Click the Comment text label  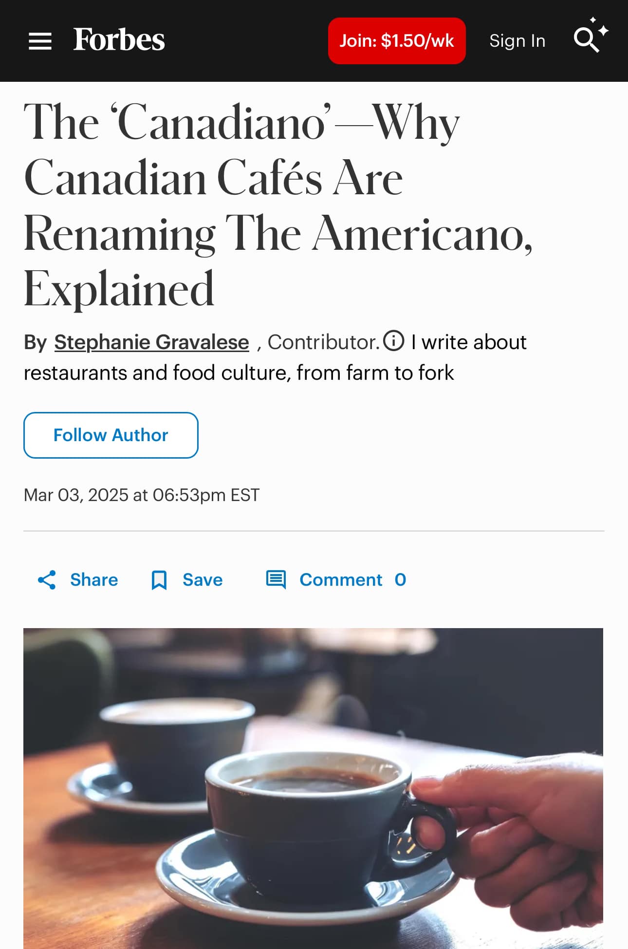coord(341,580)
